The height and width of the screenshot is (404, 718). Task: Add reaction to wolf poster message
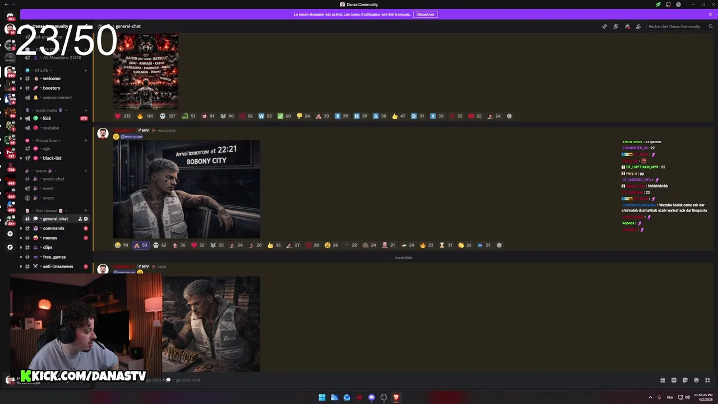tap(509, 116)
